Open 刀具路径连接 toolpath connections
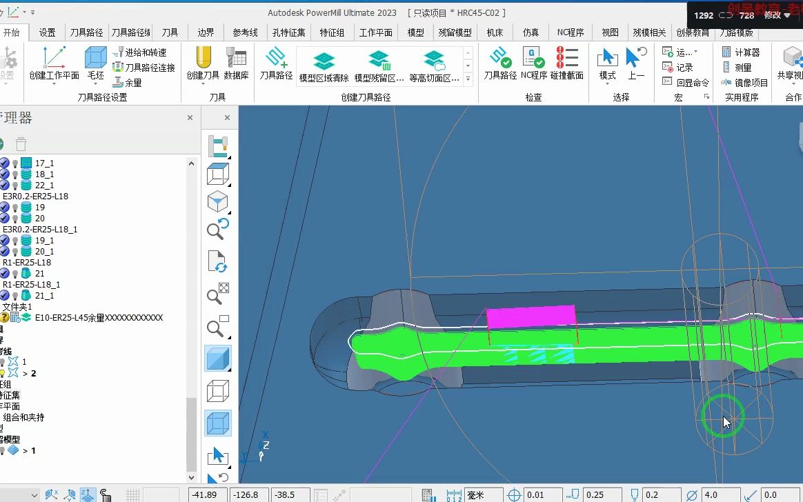Image resolution: width=803 pixels, height=502 pixels. (x=143, y=67)
